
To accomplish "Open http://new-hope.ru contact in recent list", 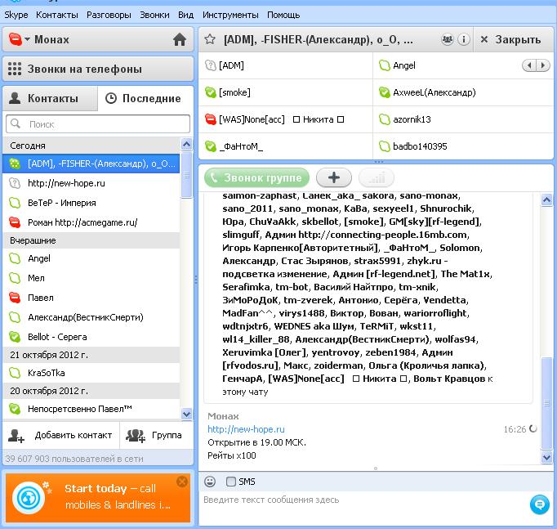I will 91,183.
